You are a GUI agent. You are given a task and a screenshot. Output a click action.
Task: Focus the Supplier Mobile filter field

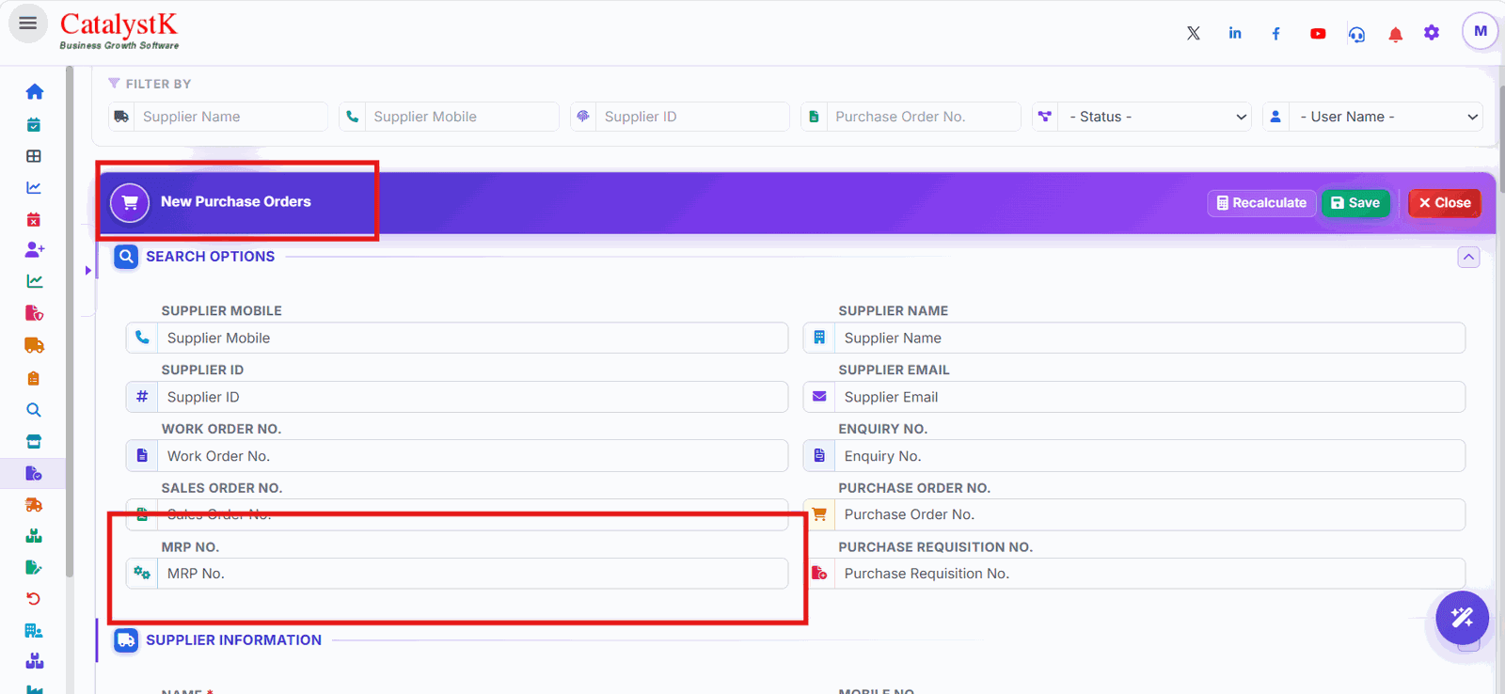pos(449,117)
